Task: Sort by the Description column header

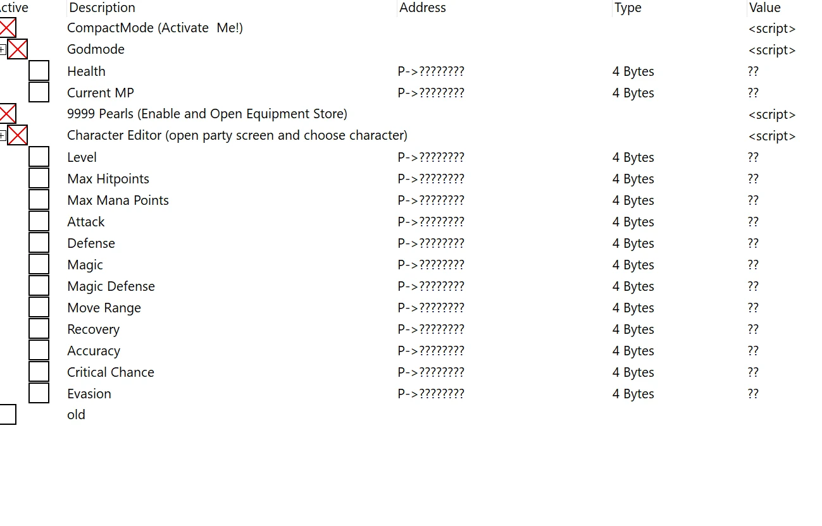Action: [102, 8]
